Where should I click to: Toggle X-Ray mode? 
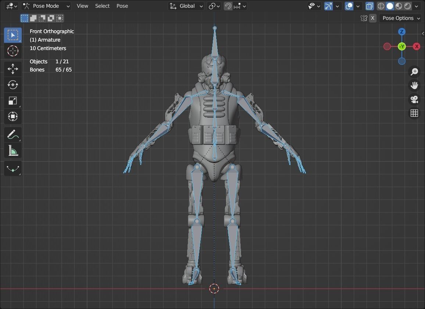pyautogui.click(x=369, y=6)
